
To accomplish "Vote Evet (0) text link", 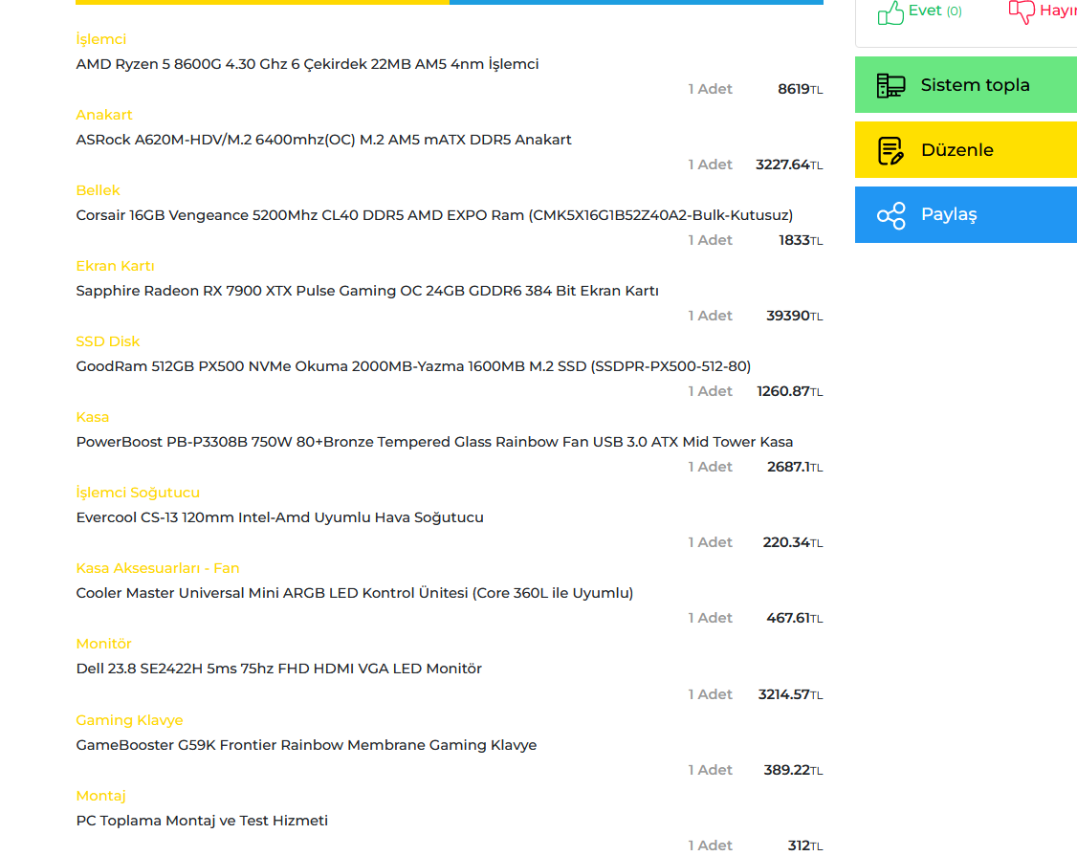I will pos(934,11).
